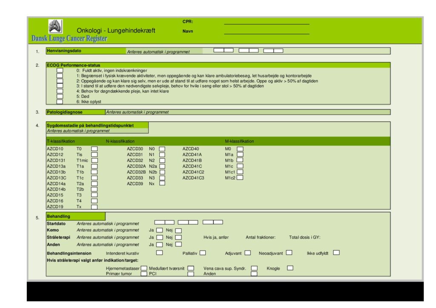Tick the Neoadjuvant checkbox
The height and width of the screenshot is (308, 436).
tap(289, 252)
